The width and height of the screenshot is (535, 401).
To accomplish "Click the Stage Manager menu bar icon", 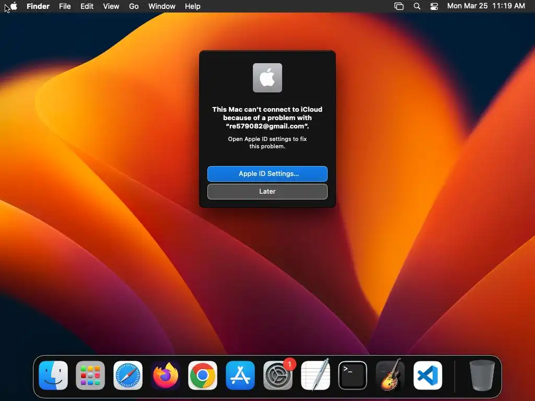I will click(399, 6).
